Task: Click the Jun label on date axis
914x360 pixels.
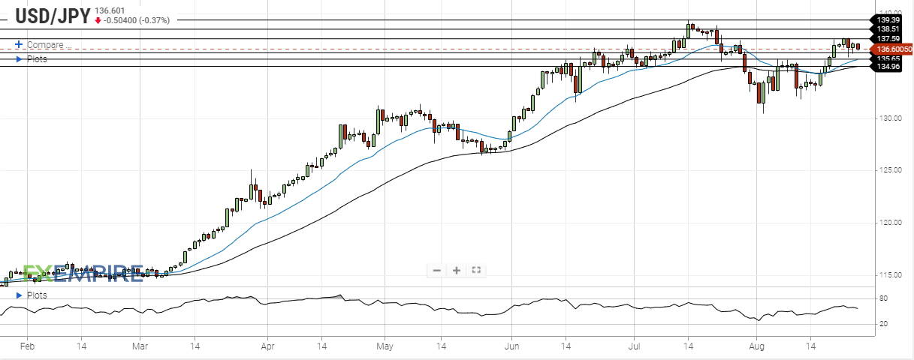Action: [x=511, y=348]
